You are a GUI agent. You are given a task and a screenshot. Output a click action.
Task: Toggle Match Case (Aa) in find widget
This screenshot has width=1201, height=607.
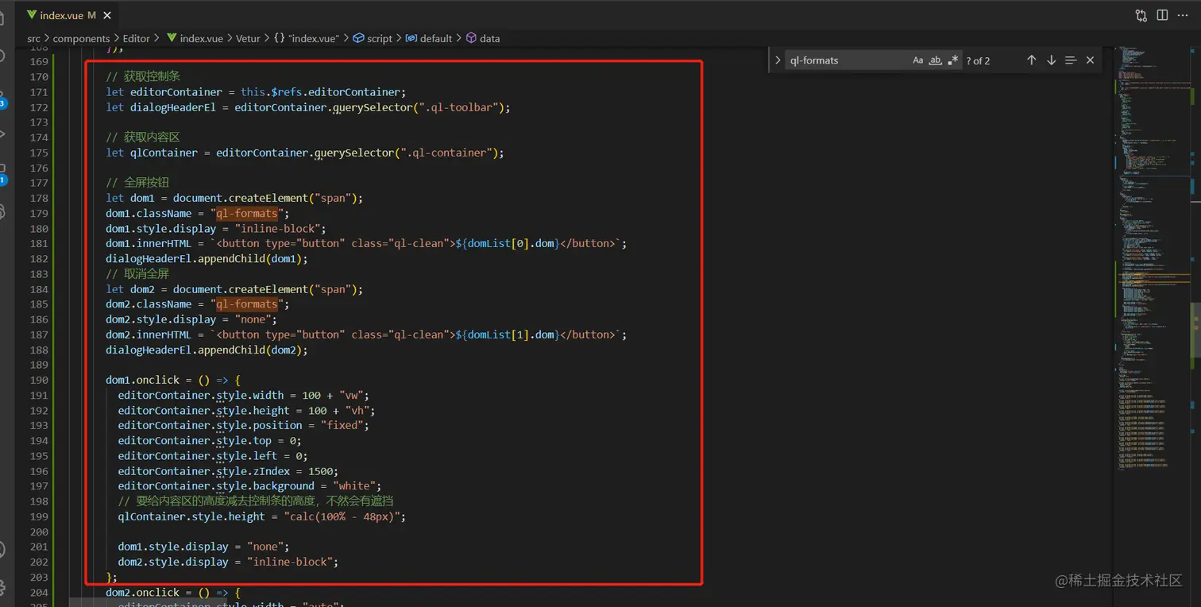918,60
